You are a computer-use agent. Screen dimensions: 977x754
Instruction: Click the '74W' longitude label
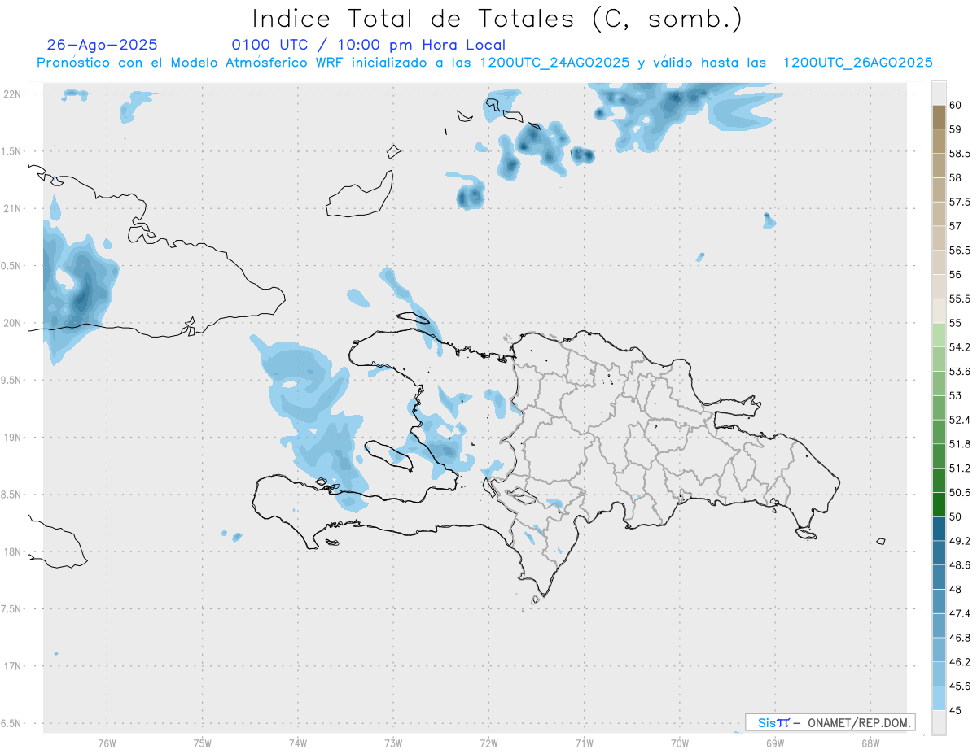pos(297,743)
